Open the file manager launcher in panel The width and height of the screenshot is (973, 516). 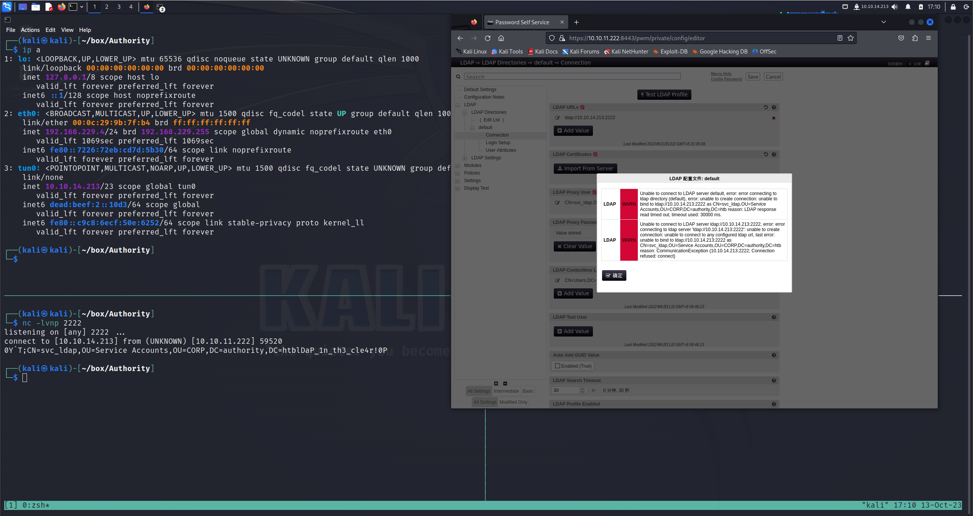coord(36,7)
